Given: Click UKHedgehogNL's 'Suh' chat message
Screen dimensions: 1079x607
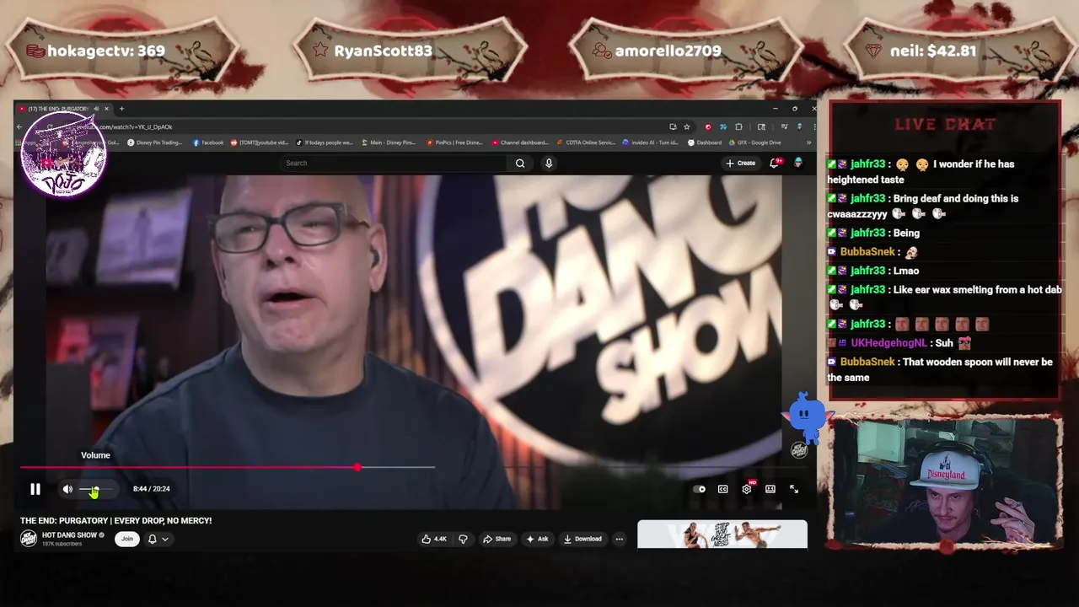Looking at the screenshot, I should coord(899,343).
